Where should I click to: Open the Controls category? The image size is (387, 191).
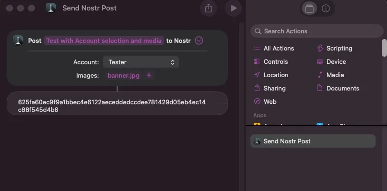click(x=276, y=61)
